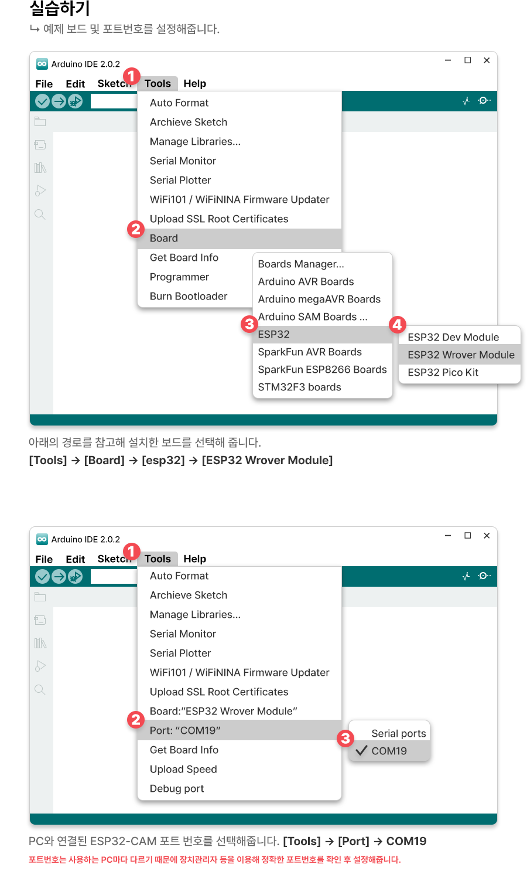The image size is (527, 895).
Task: Toggle the checked COM19 serial port
Action: 389,751
